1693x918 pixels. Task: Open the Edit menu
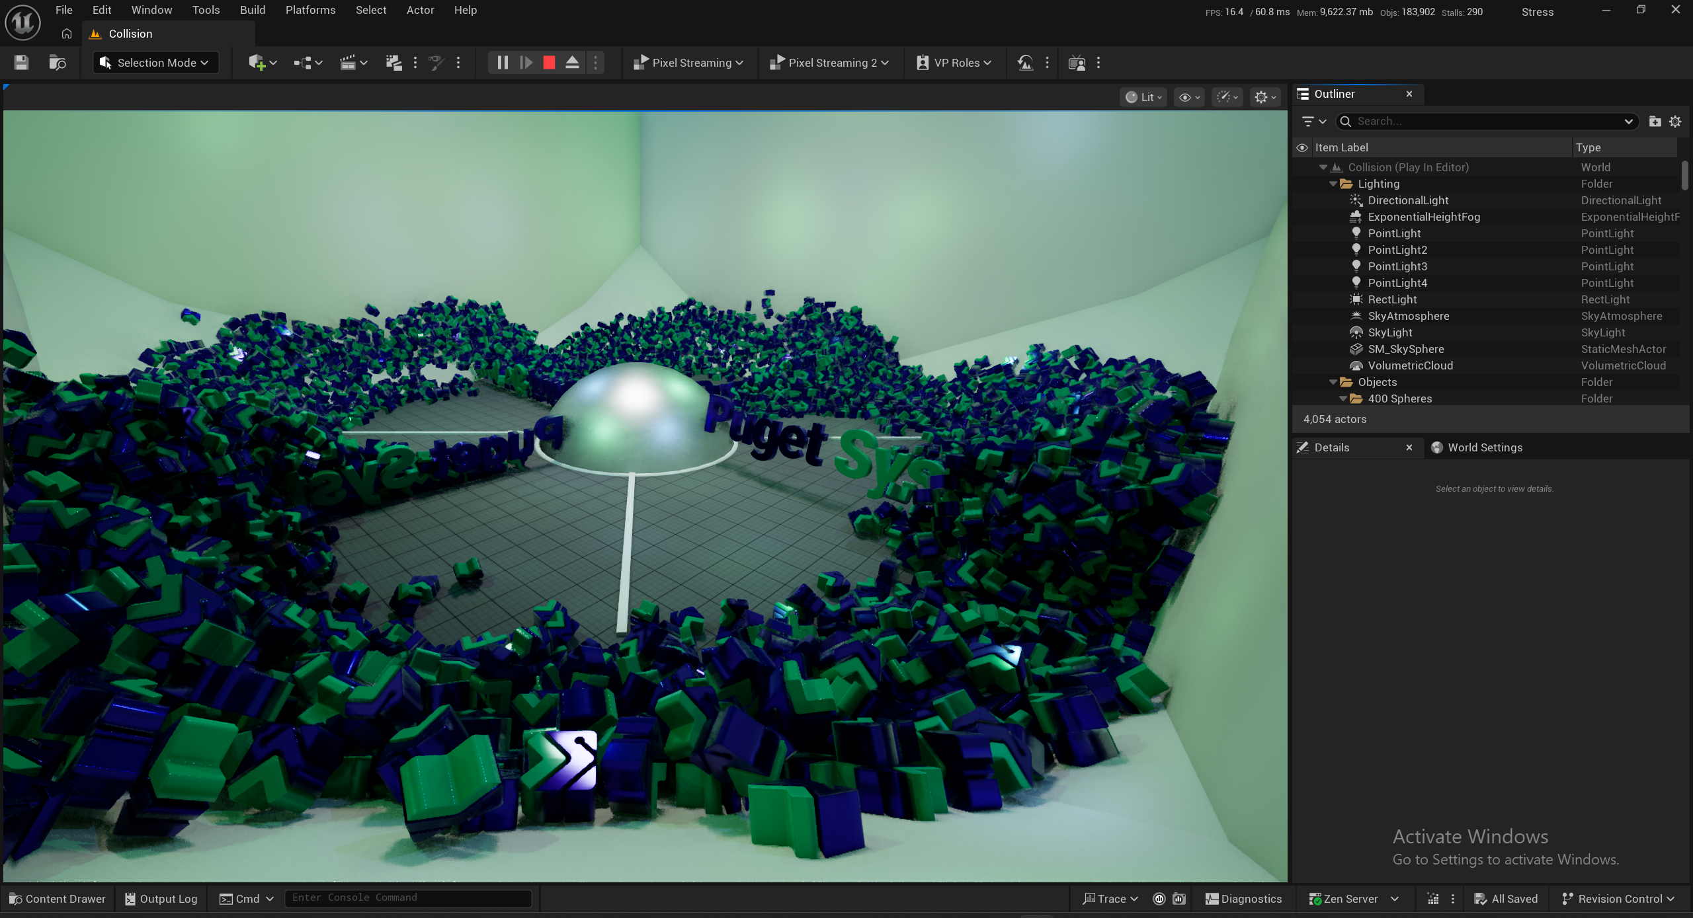[102, 10]
